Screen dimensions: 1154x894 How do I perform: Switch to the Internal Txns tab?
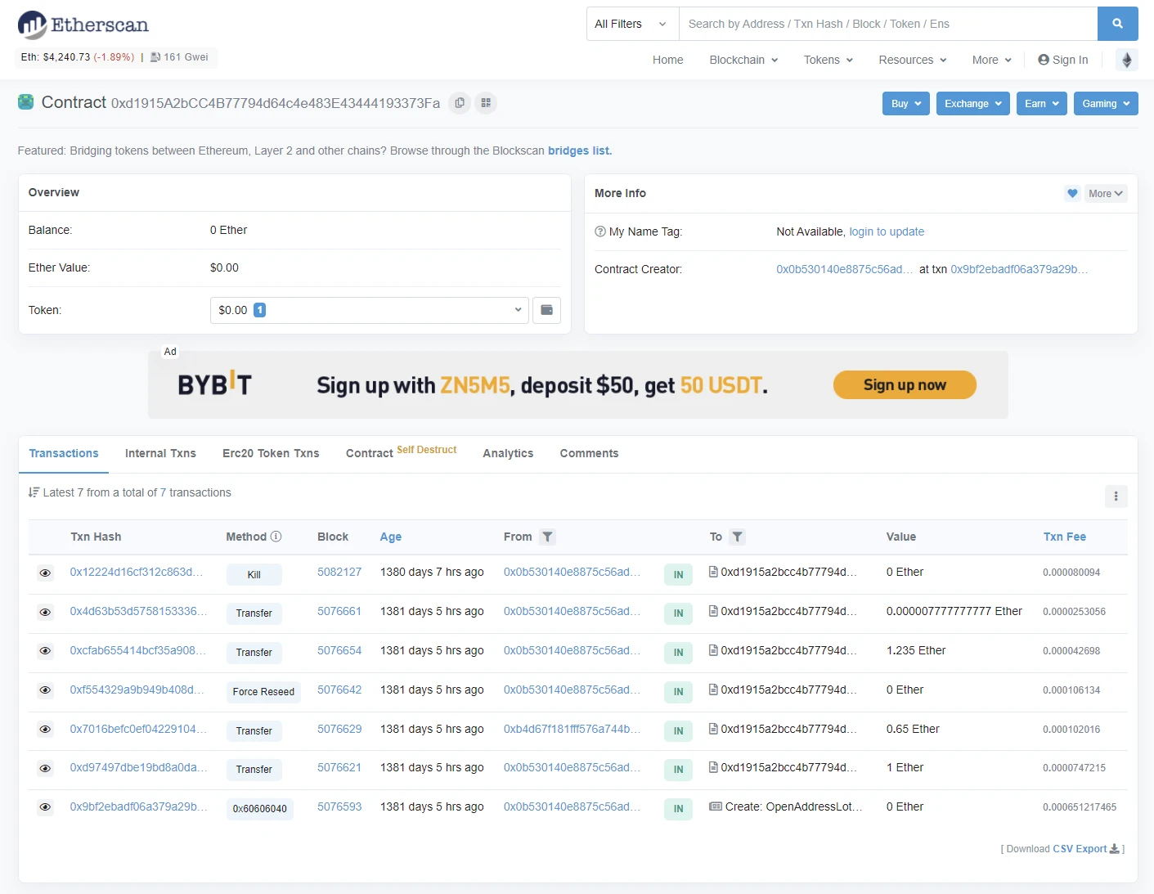160,454
